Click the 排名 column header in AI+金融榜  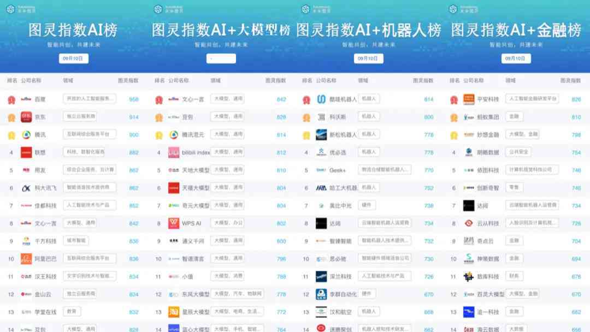[455, 80]
